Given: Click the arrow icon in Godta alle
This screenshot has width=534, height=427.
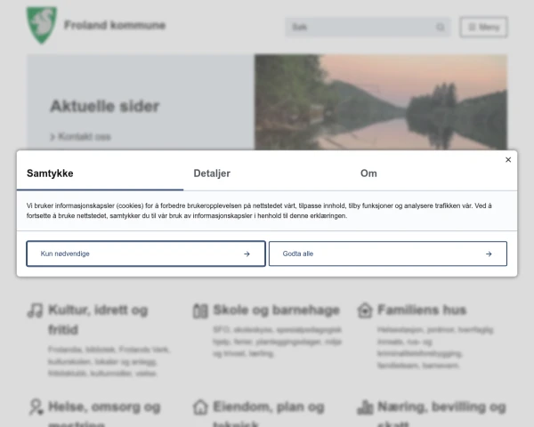Looking at the screenshot, I should click(x=489, y=254).
